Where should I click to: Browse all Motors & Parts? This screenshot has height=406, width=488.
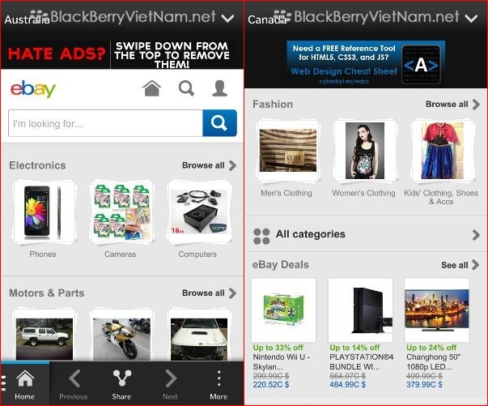pyautogui.click(x=209, y=293)
